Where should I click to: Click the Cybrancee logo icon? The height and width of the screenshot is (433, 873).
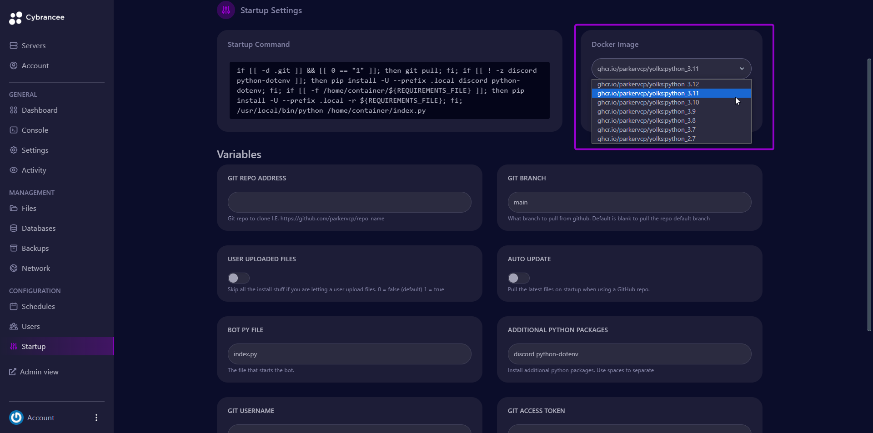pos(15,18)
